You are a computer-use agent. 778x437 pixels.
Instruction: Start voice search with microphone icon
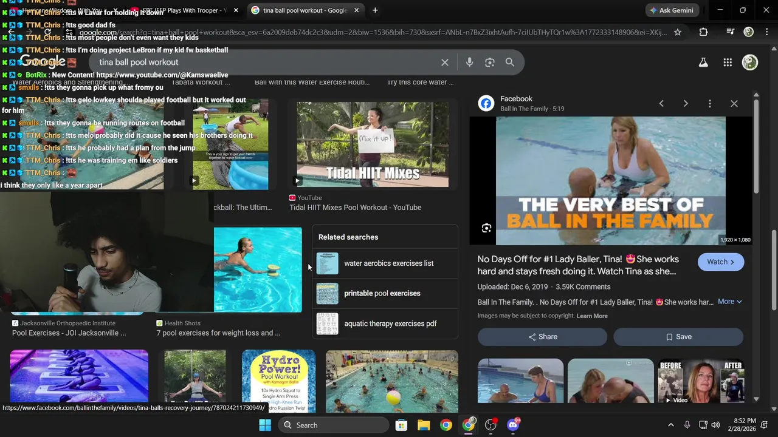pyautogui.click(x=469, y=63)
